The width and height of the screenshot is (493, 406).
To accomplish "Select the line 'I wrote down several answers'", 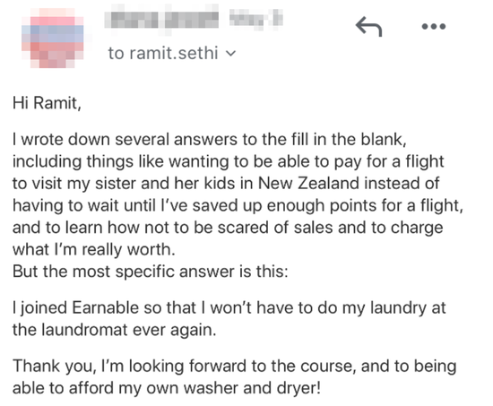I will (210, 139).
